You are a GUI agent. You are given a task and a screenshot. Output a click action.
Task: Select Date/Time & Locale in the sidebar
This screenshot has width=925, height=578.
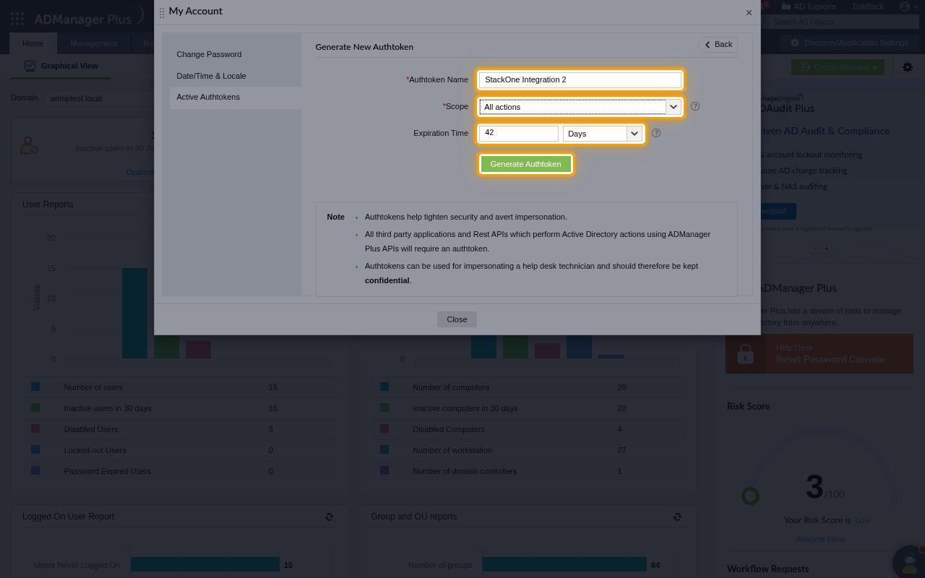(x=211, y=76)
